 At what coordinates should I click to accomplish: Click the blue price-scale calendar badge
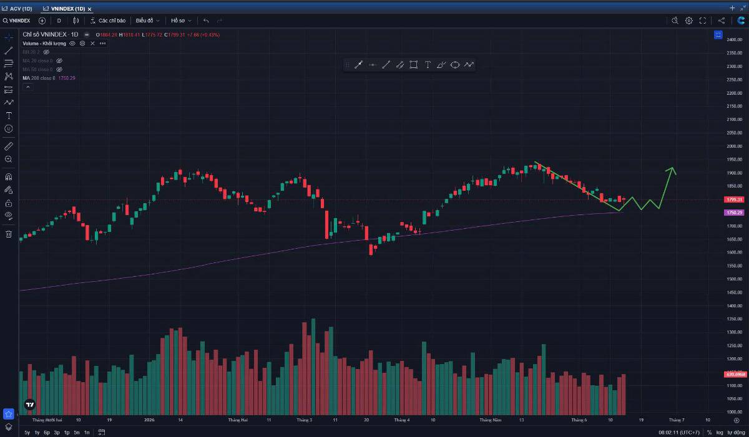click(718, 35)
